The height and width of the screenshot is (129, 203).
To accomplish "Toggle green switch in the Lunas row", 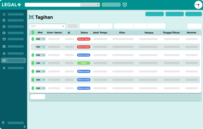I will pyautogui.click(x=33, y=63).
